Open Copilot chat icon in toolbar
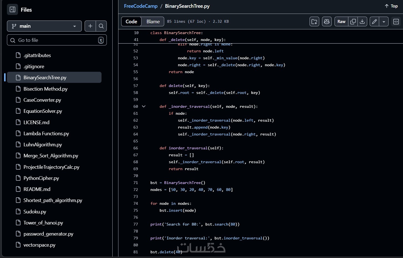This screenshot has height=258, width=403. (327, 22)
